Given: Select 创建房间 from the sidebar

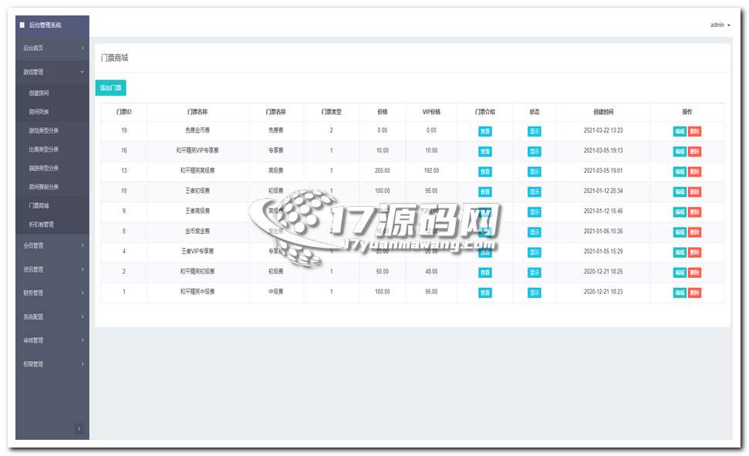Looking at the screenshot, I should [39, 93].
